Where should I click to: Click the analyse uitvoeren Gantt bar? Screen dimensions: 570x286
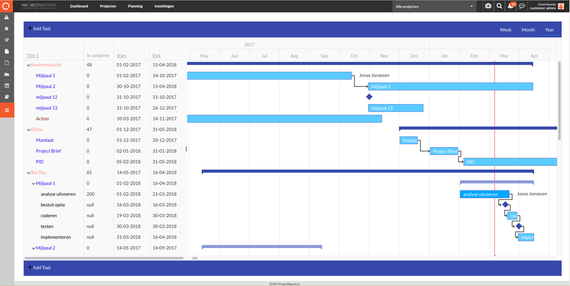pyautogui.click(x=484, y=194)
